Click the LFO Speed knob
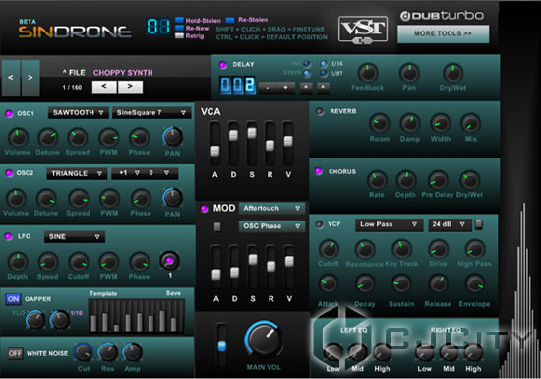 pos(48,262)
